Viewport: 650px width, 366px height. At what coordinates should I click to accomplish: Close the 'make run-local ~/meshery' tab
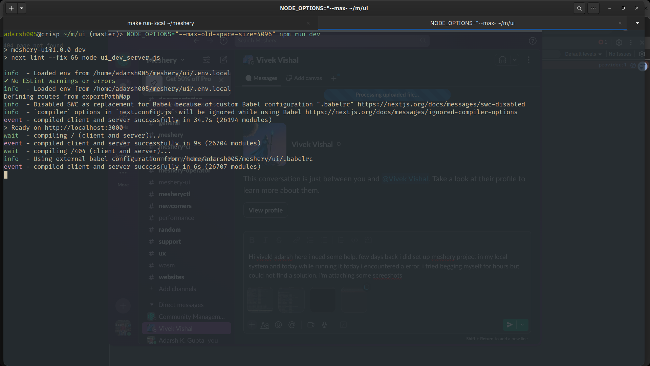308,23
